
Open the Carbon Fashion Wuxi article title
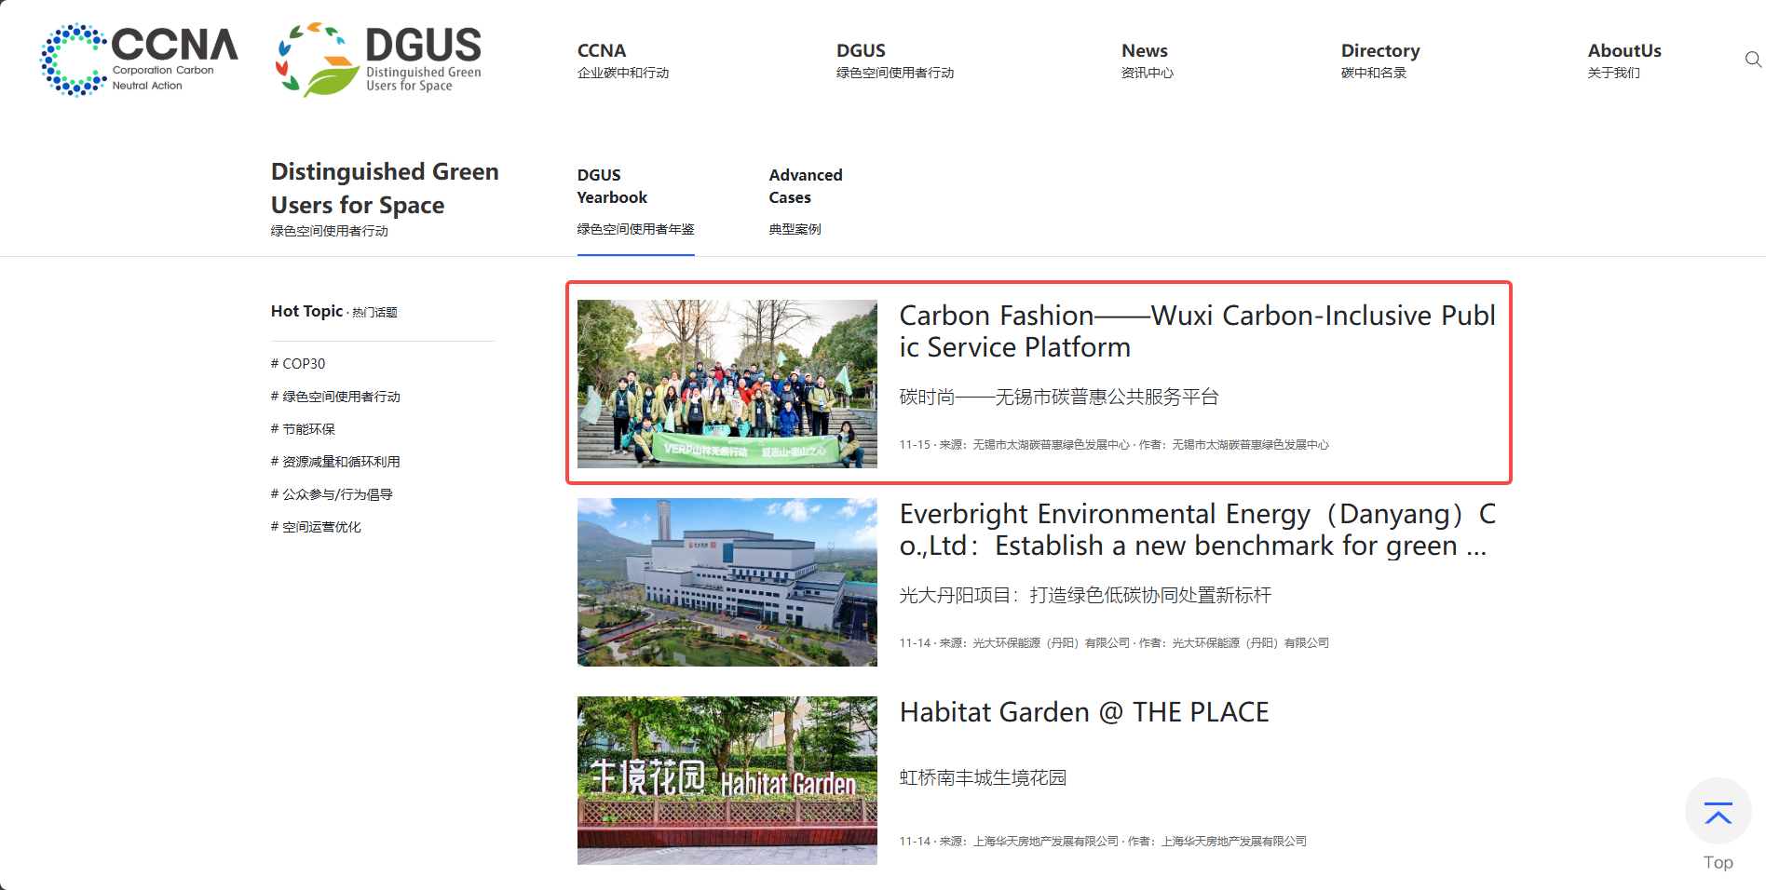1197,331
